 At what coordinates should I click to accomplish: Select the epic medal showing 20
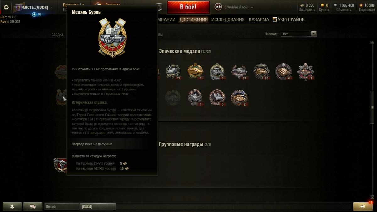coord(261,72)
